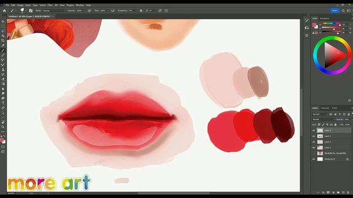
Task: Open the symmetry paint options icon
Action: 166,10
